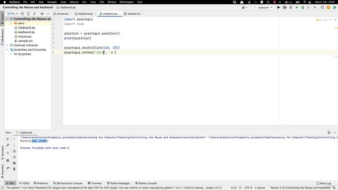
Task: Expand the Scratches folder
Action: pyautogui.click(x=11, y=54)
